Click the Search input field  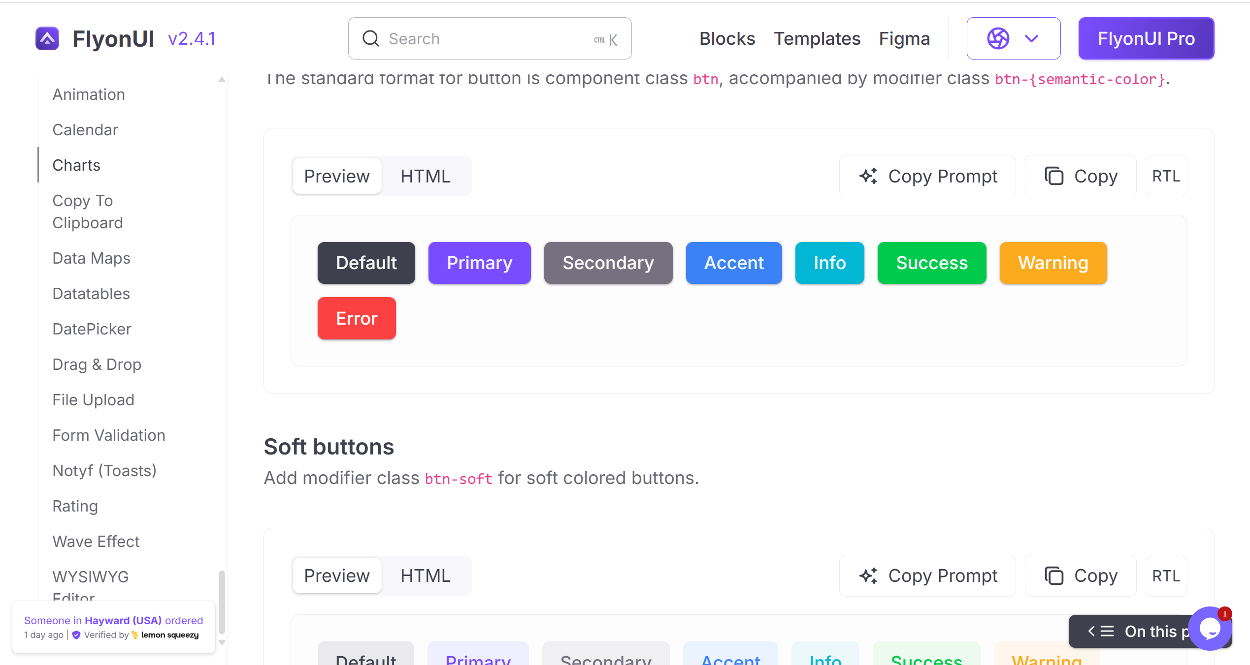coord(490,38)
